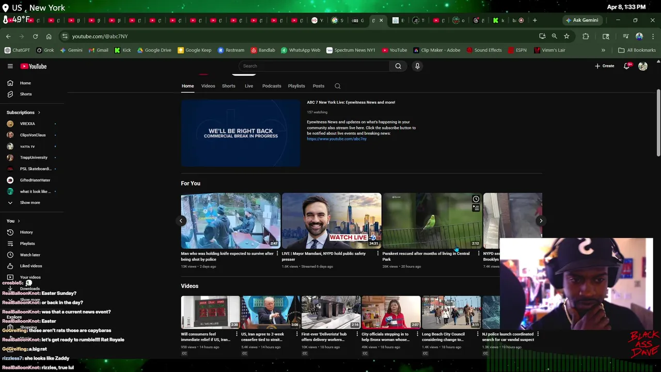The image size is (661, 372).
Task: Go back in browser history
Action: pos(8,36)
